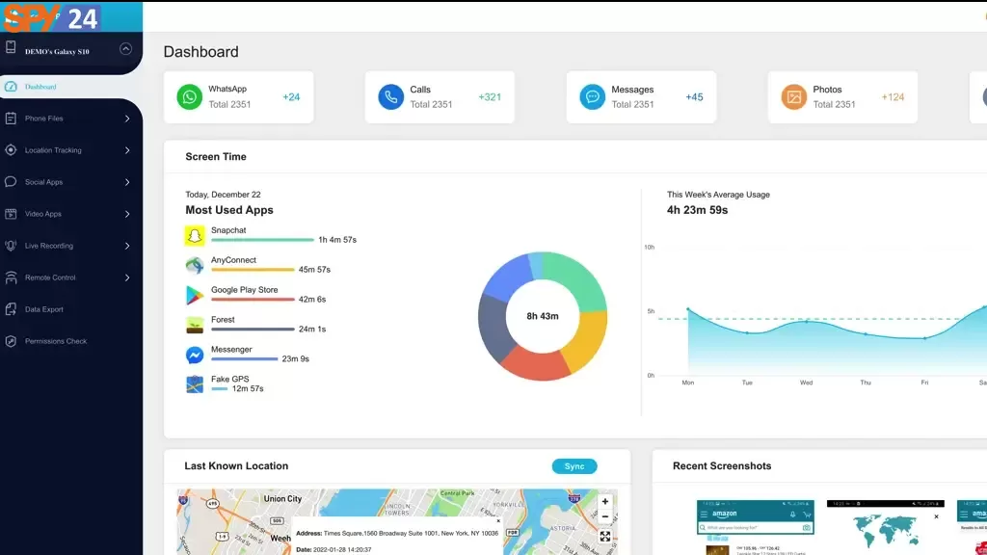This screenshot has width=987, height=555.
Task: Zoom out on the location map
Action: point(605,516)
